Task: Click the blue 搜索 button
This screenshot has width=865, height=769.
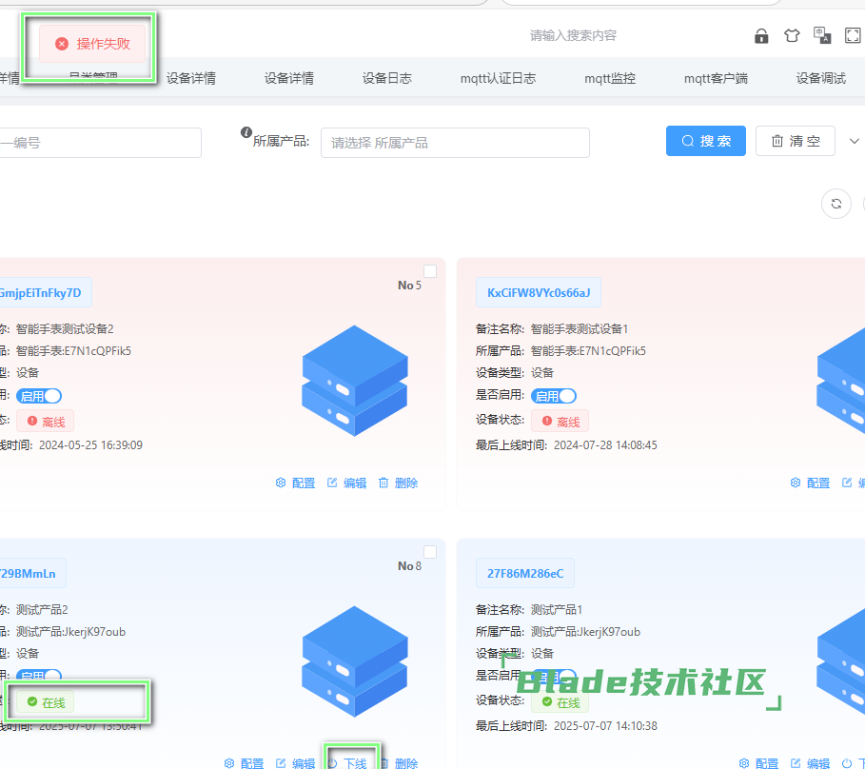Action: 705,141
